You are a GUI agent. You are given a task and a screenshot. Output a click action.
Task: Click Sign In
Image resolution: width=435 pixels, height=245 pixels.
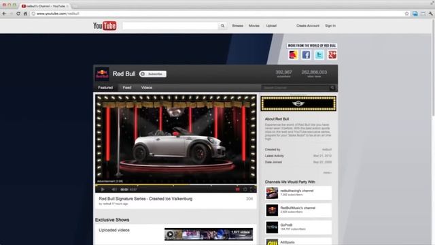point(330,26)
